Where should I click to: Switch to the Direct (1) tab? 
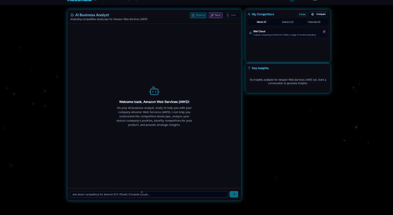[261, 22]
